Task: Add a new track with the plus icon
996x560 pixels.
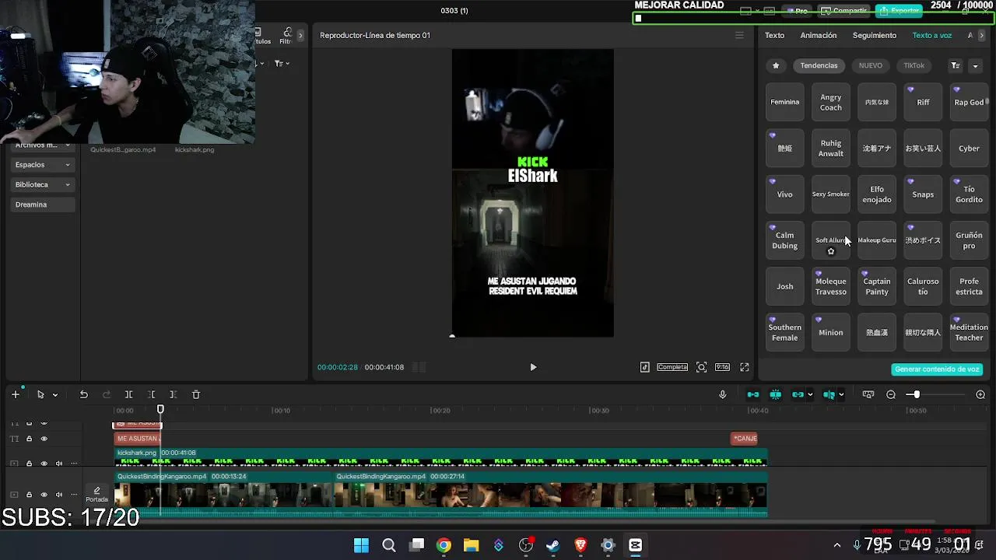Action: (x=15, y=394)
